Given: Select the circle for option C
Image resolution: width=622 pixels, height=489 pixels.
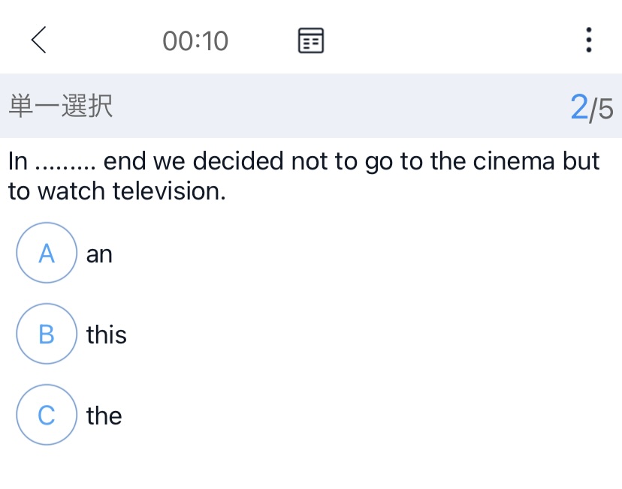Looking at the screenshot, I should (x=47, y=415).
